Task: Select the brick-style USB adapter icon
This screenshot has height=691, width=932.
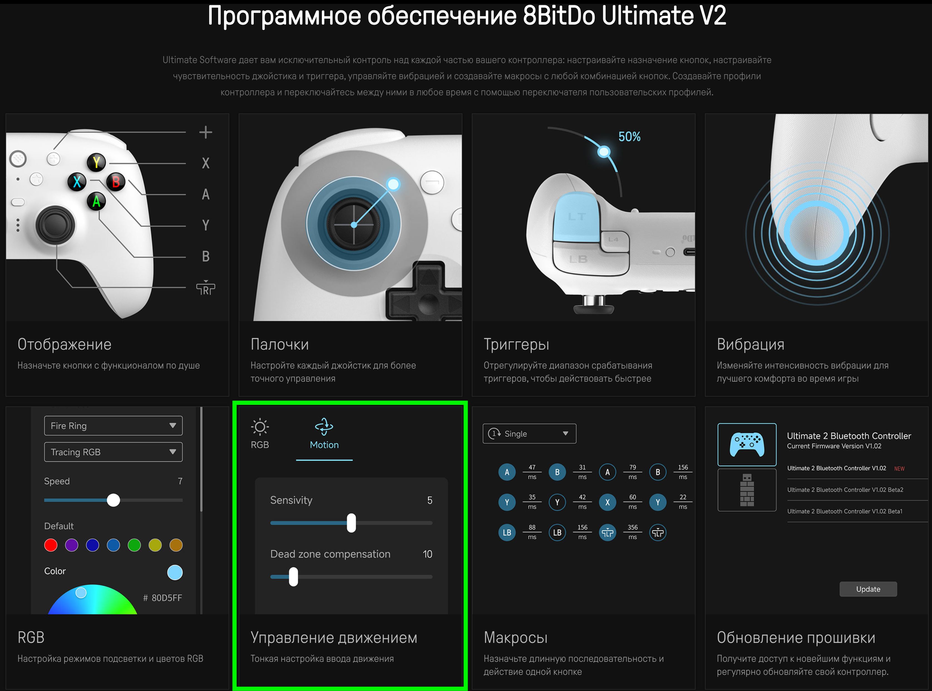Action: (x=746, y=490)
